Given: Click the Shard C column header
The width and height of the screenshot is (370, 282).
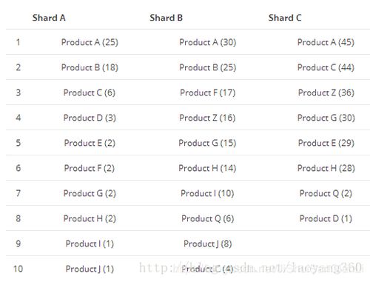Looking at the screenshot, I should coord(285,18).
